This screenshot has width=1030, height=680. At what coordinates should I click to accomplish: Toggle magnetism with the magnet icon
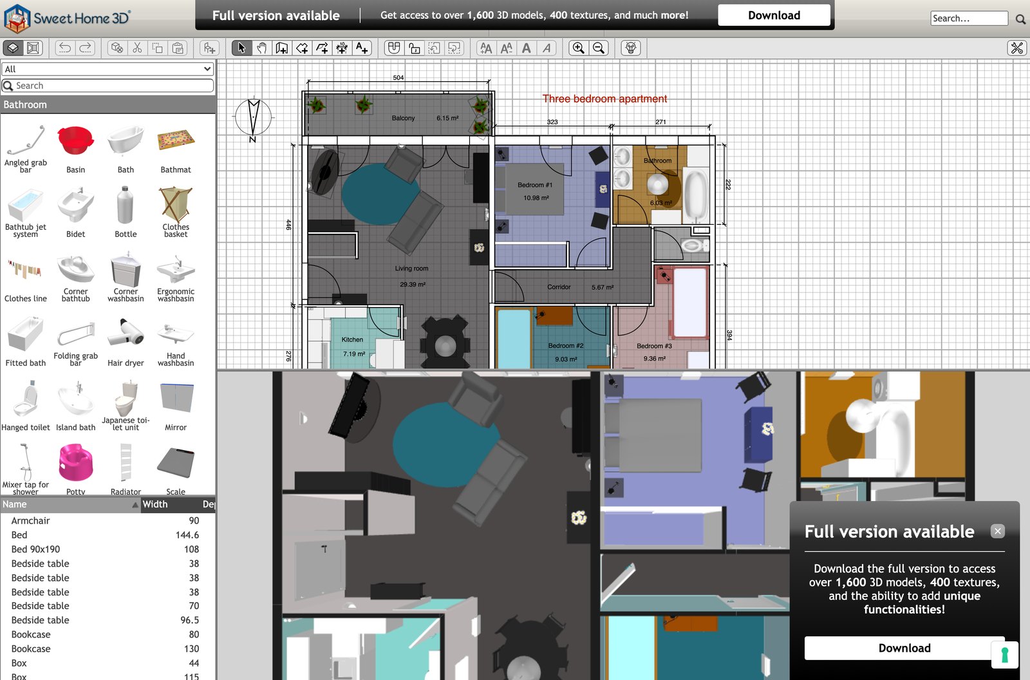click(394, 48)
